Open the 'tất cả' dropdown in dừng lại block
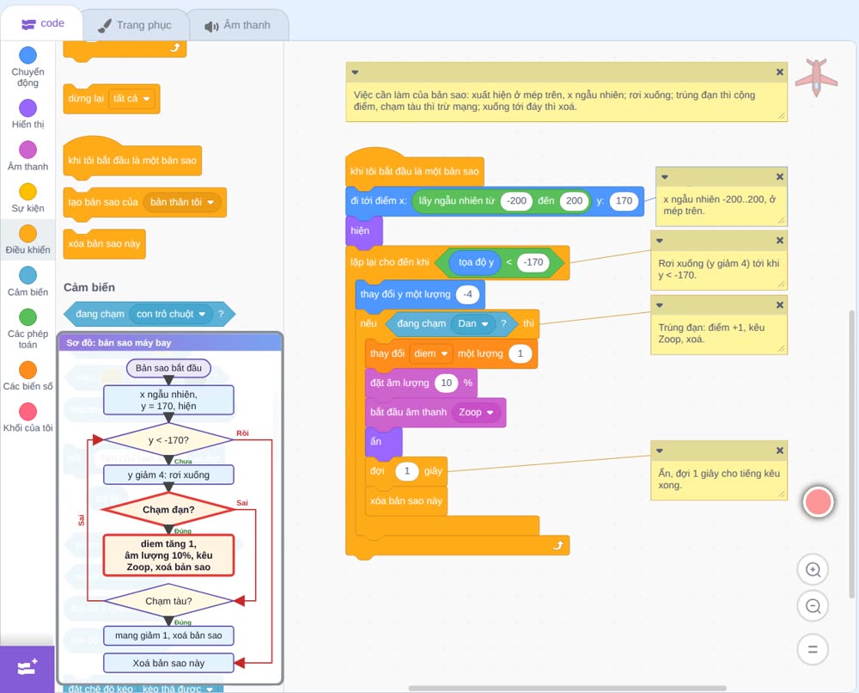This screenshot has height=693, width=859. coord(131,99)
